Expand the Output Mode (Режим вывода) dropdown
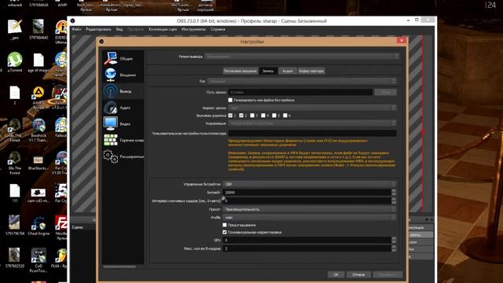The width and height of the screenshot is (503, 283). pyautogui.click(x=302, y=57)
